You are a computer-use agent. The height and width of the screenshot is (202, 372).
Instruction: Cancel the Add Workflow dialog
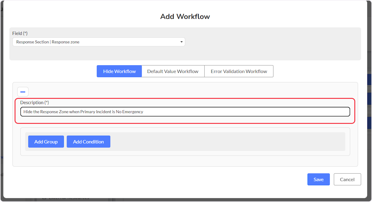[x=347, y=179]
